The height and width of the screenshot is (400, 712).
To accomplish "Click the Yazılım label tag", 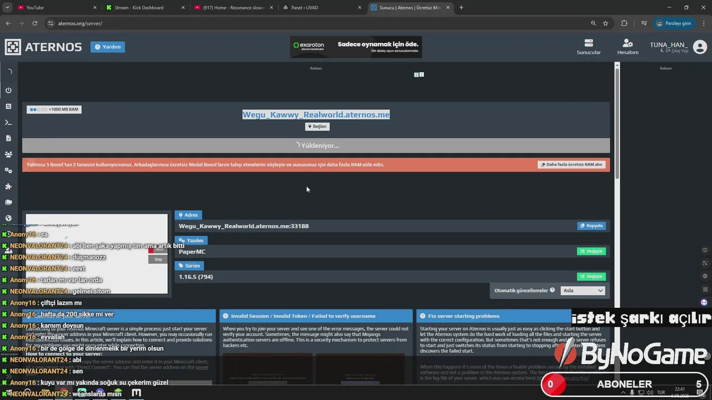I will click(191, 241).
